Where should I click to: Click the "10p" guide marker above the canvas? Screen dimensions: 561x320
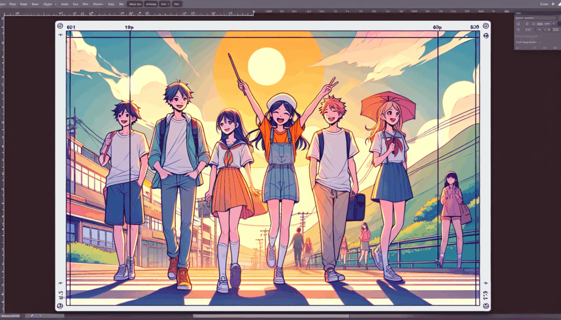click(x=129, y=26)
